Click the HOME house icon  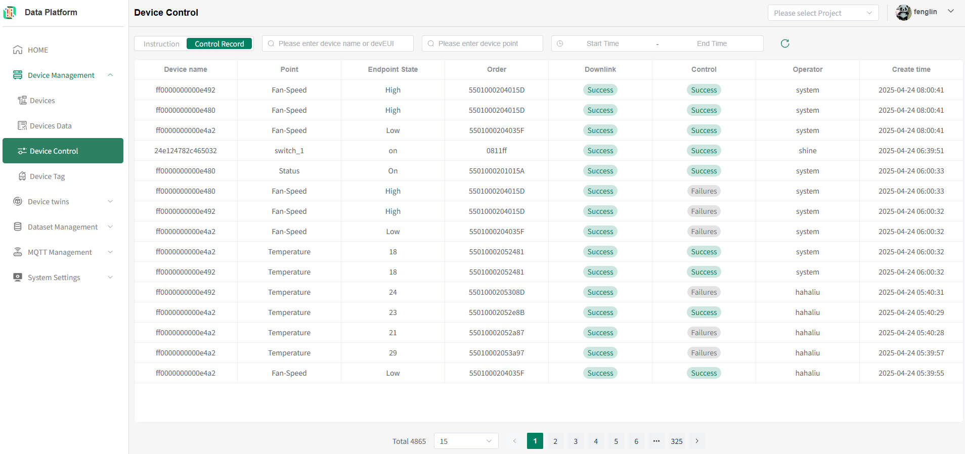[18, 50]
